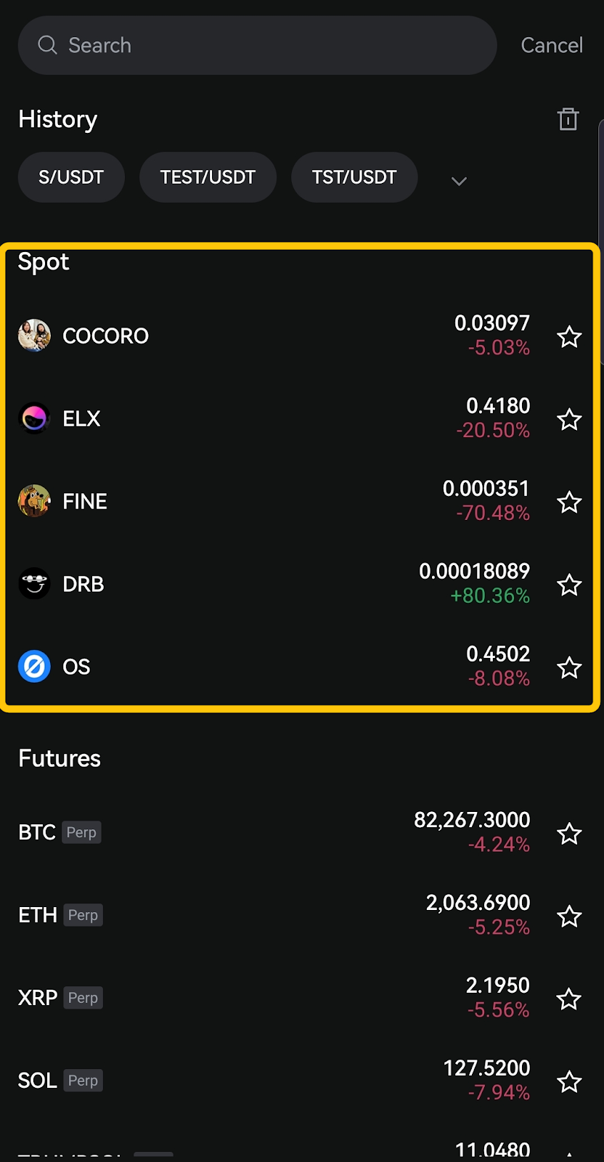Star the BTC Perp contract

click(x=569, y=833)
